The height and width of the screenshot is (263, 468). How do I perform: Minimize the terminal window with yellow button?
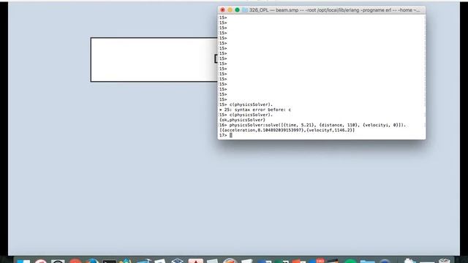(230, 9)
